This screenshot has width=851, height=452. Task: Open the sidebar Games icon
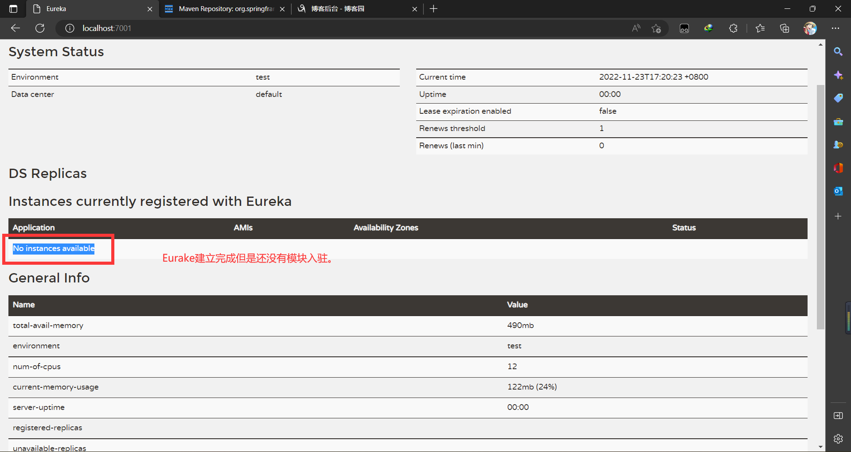838,145
